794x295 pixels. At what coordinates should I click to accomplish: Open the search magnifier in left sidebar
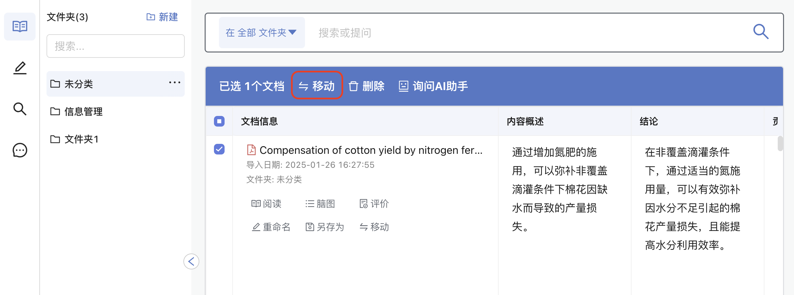point(20,109)
